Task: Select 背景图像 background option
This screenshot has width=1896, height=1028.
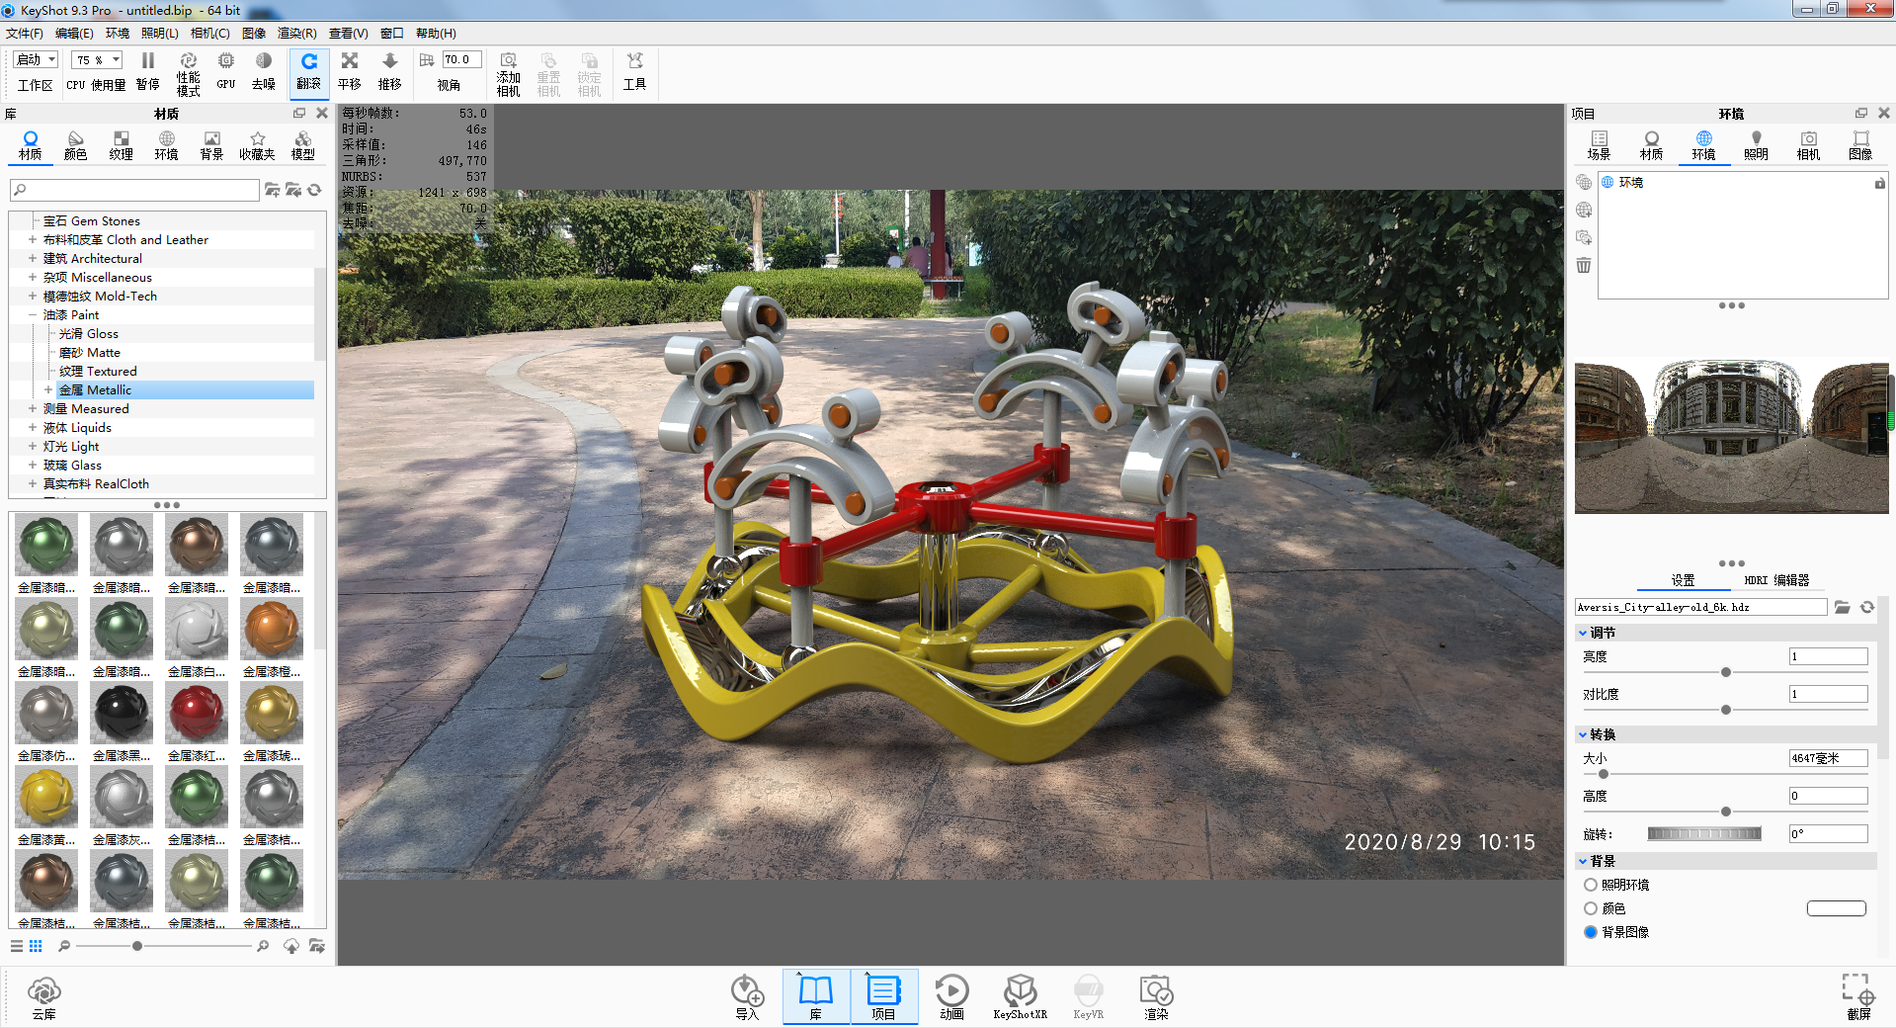Action: point(1591,932)
